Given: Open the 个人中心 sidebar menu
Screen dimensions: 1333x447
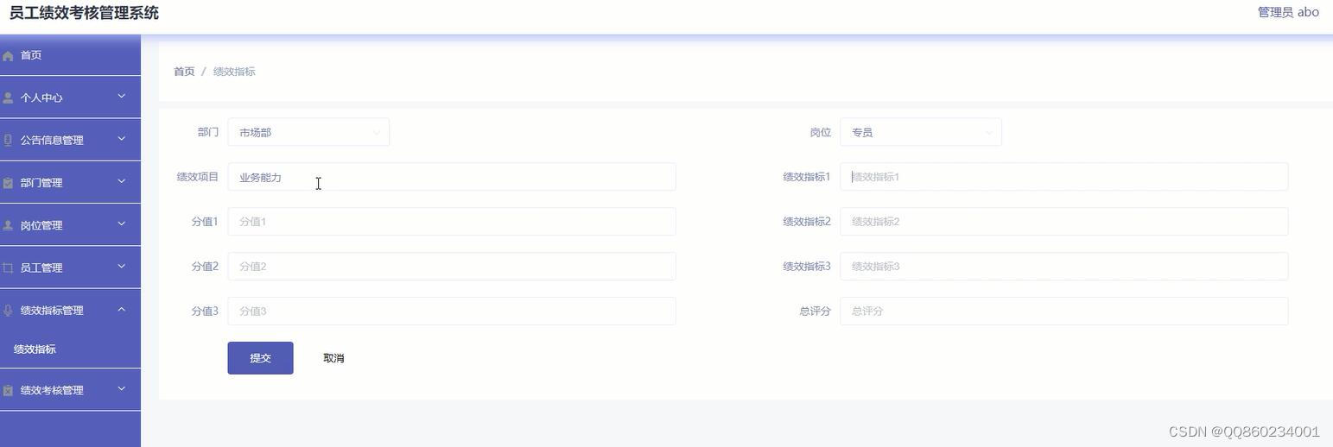Looking at the screenshot, I should click(x=70, y=98).
